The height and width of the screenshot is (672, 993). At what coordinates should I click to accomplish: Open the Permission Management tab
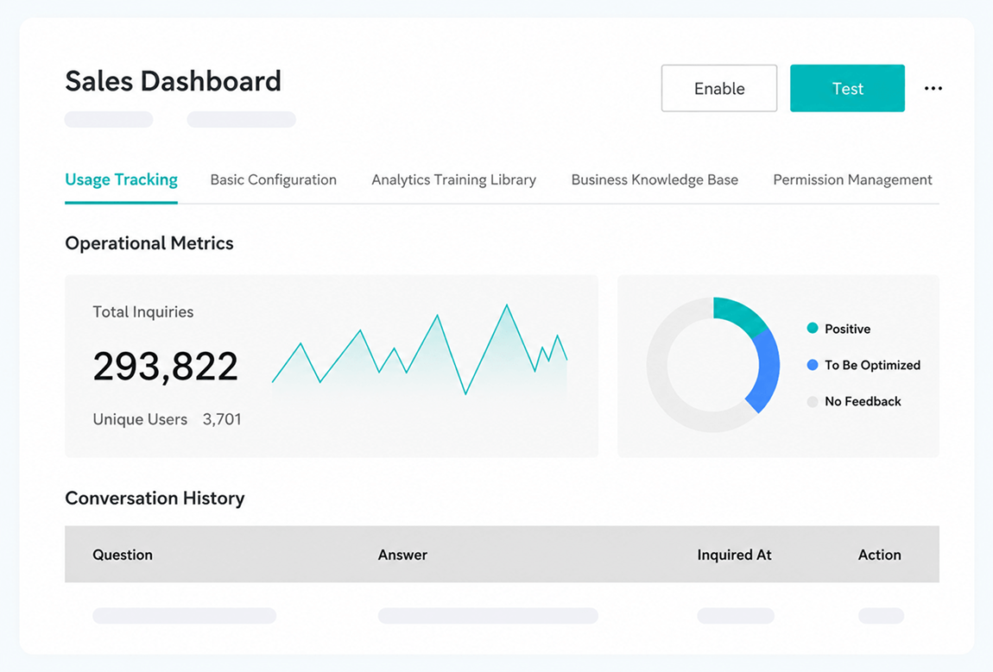852,179
